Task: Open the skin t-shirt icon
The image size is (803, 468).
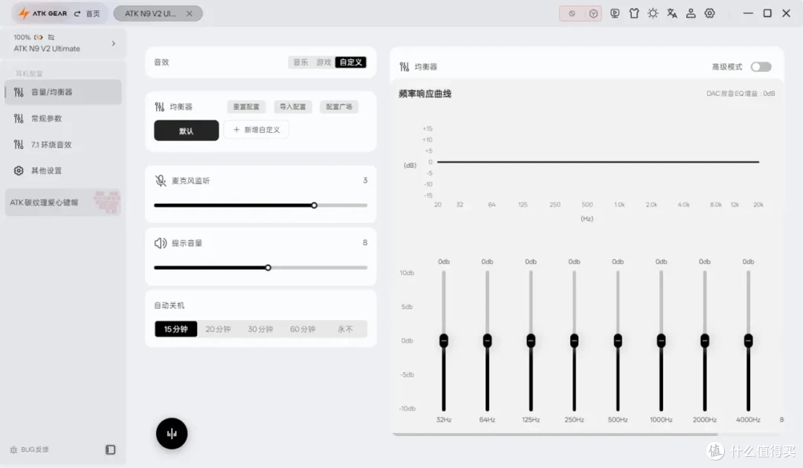Action: pyautogui.click(x=634, y=13)
